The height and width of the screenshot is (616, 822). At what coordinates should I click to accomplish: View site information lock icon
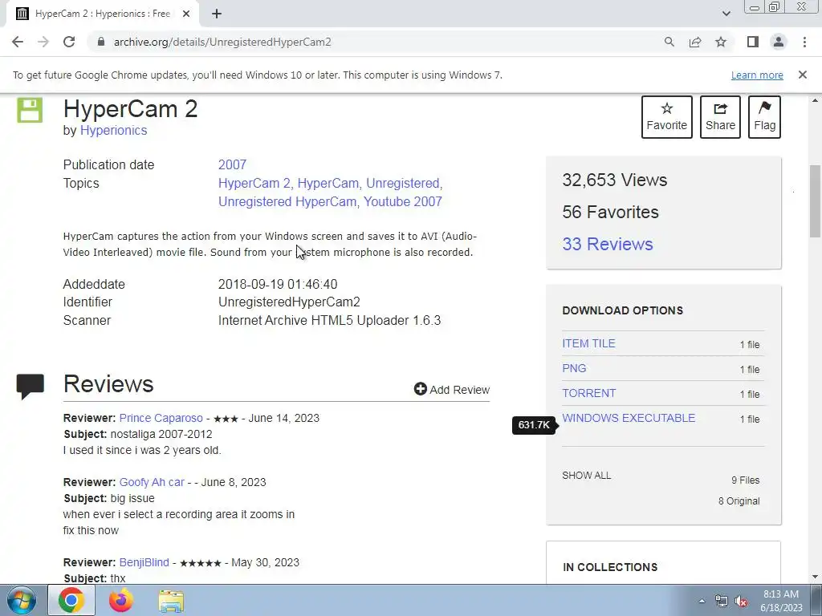coord(101,42)
